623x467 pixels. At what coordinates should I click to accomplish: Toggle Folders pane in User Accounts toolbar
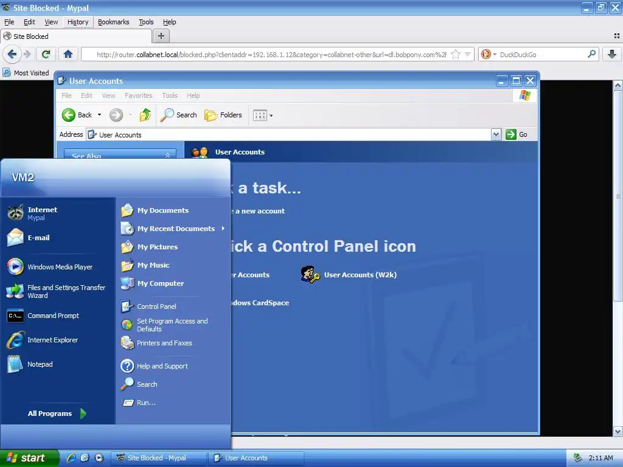(x=223, y=115)
